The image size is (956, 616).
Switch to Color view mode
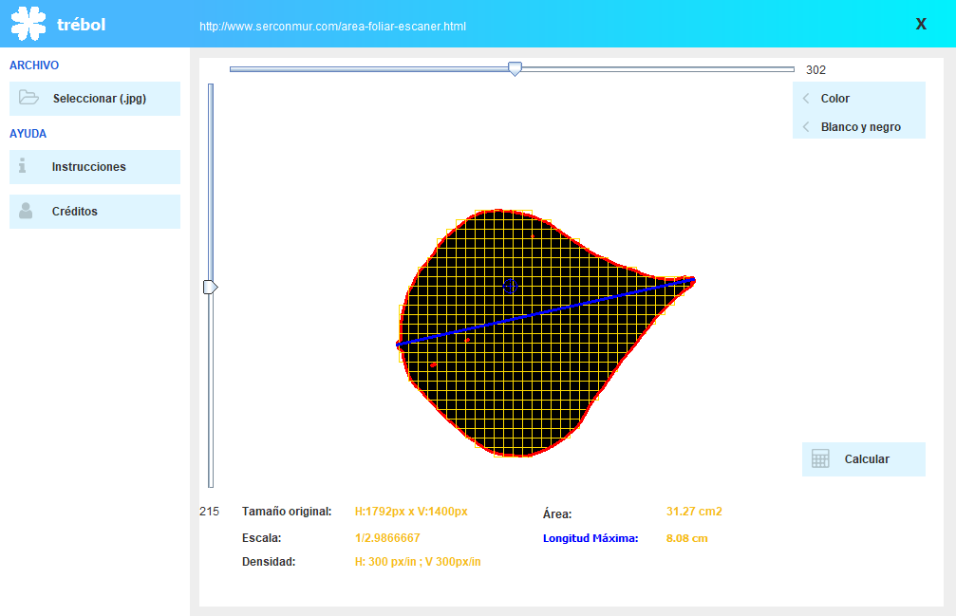859,98
